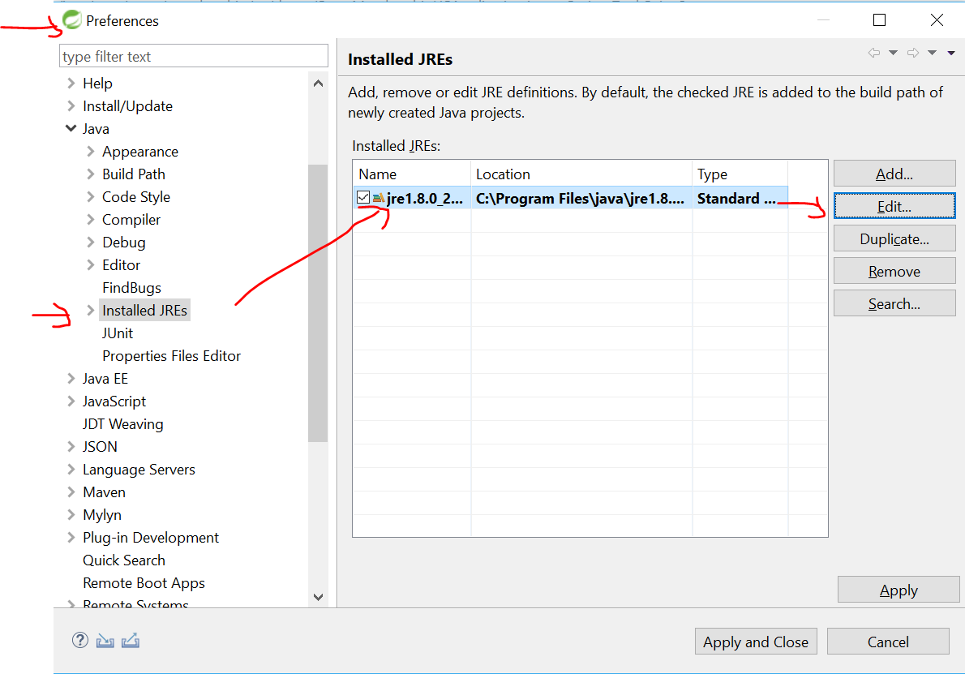This screenshot has height=674, width=965.
Task: Toggle the jre1.8.0 checkbox in the table
Action: (x=362, y=197)
